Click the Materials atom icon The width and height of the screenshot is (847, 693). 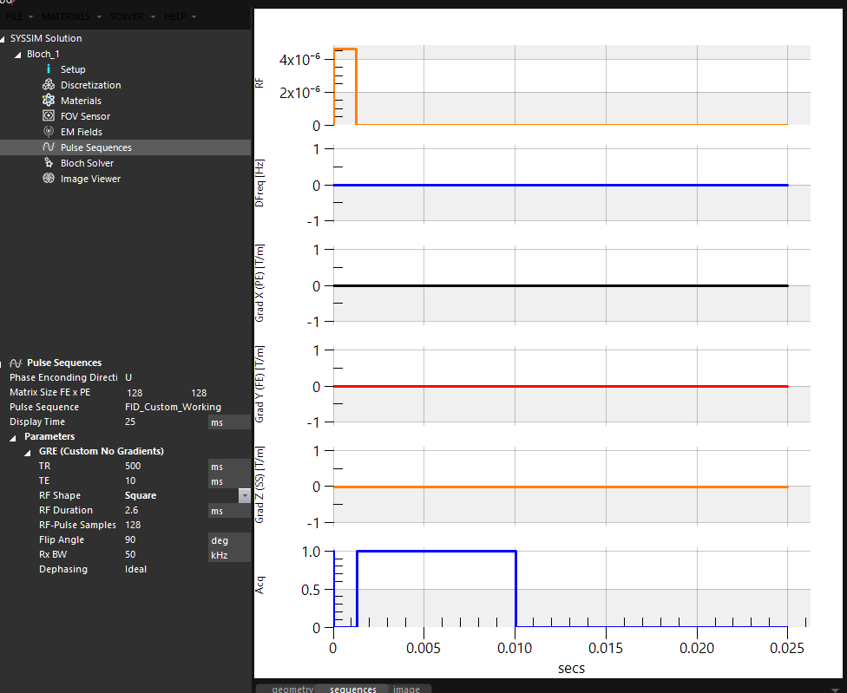[49, 101]
